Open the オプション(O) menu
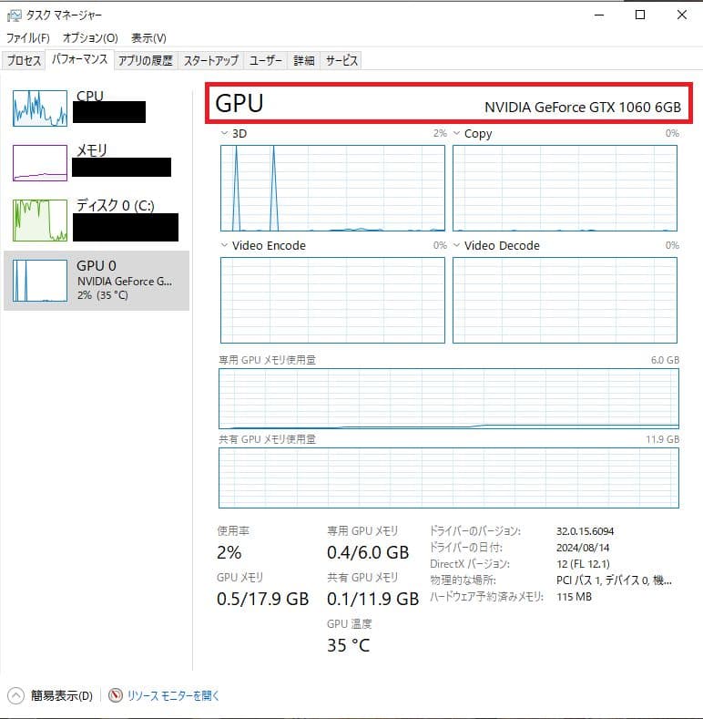Image resolution: width=703 pixels, height=719 pixels. click(90, 37)
